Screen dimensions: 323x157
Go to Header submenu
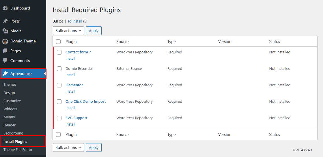coord(10,125)
